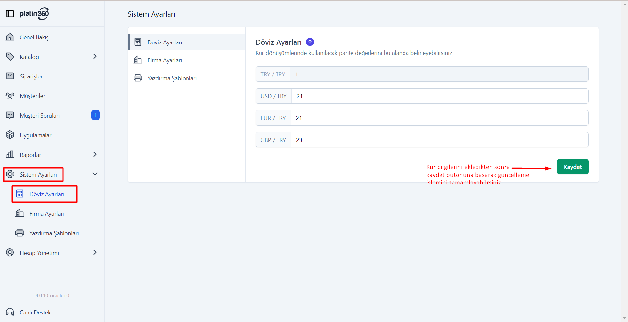Click the Müşteri Soruları notification badge
Screen dimensions: 628x322
(x=96, y=115)
